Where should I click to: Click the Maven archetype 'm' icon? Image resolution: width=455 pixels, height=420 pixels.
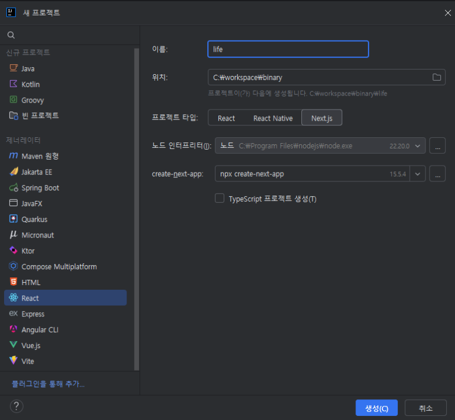(14, 156)
